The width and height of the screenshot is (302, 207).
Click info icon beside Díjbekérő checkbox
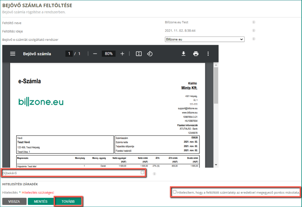[154, 174]
